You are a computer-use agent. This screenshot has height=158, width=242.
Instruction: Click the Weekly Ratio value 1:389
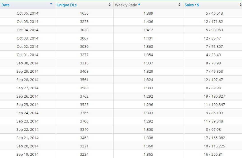148,13
